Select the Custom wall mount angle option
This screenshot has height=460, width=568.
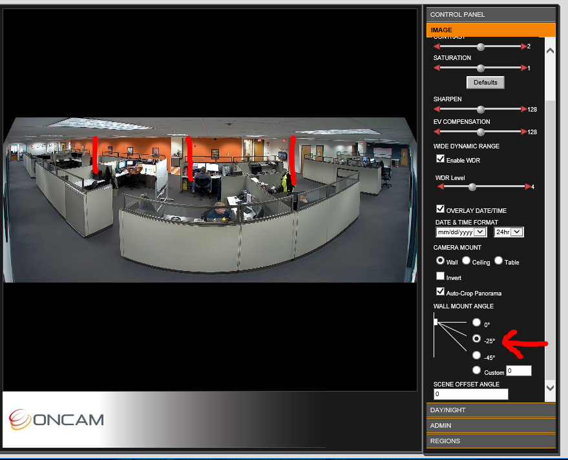pos(476,370)
